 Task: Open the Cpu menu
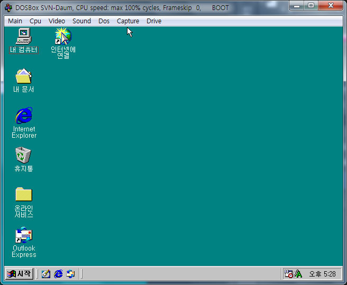[x=35, y=21]
